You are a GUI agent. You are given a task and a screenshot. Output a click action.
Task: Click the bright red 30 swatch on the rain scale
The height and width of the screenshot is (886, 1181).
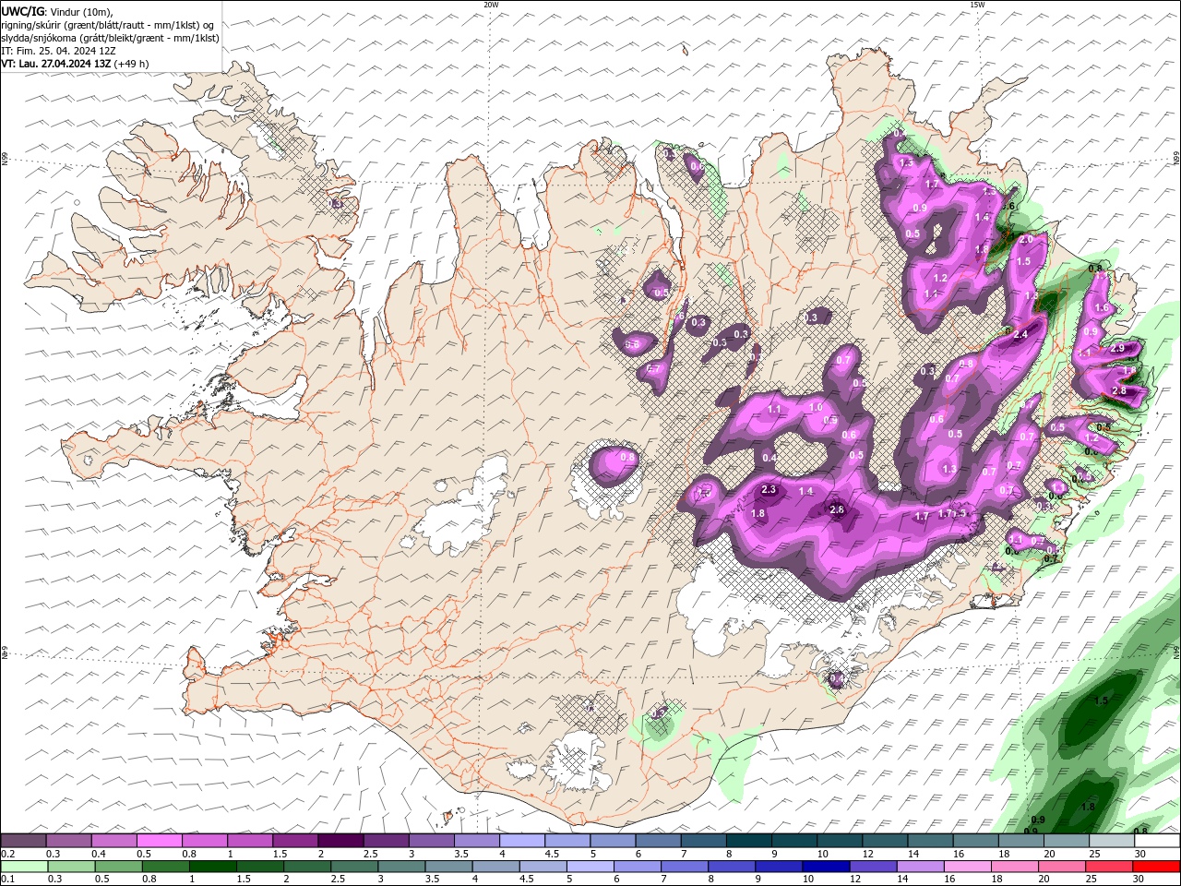point(1156,867)
